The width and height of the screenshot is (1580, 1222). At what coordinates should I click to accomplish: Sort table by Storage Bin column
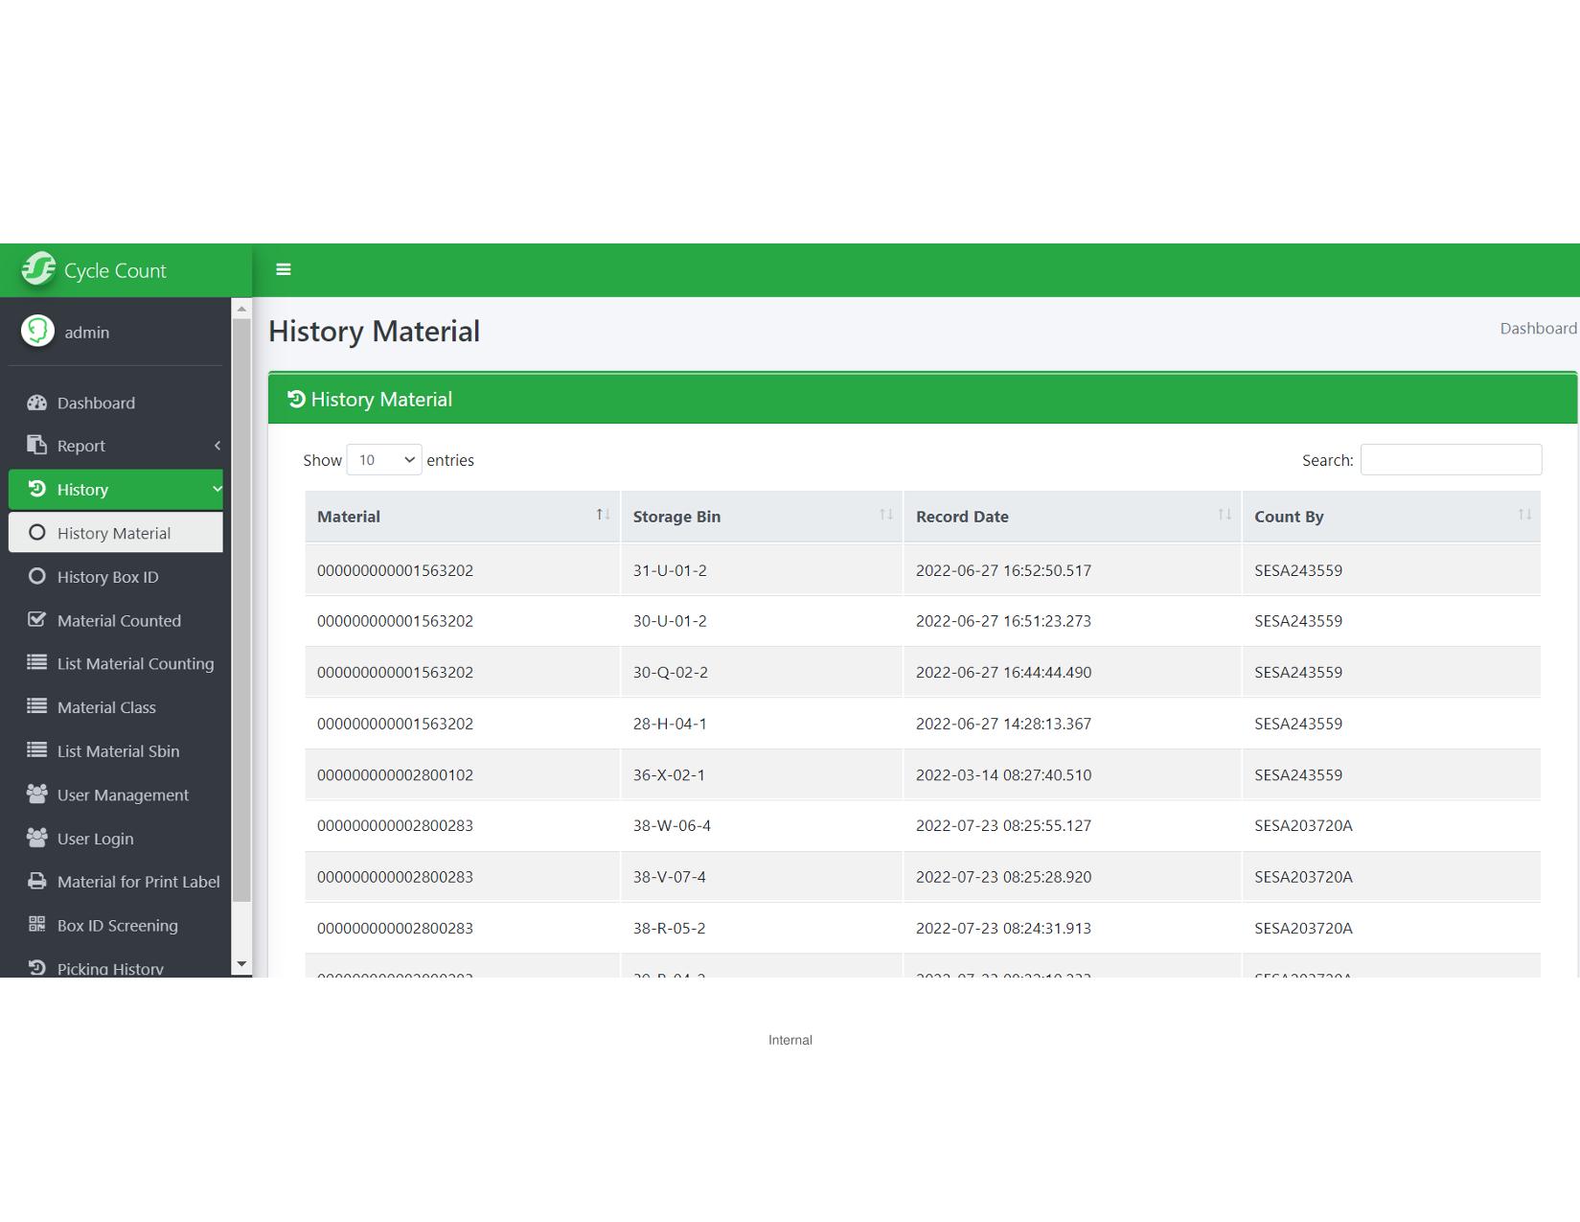point(761,517)
